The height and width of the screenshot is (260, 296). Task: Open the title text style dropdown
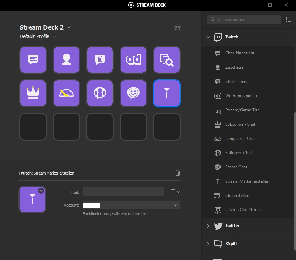[175, 192]
